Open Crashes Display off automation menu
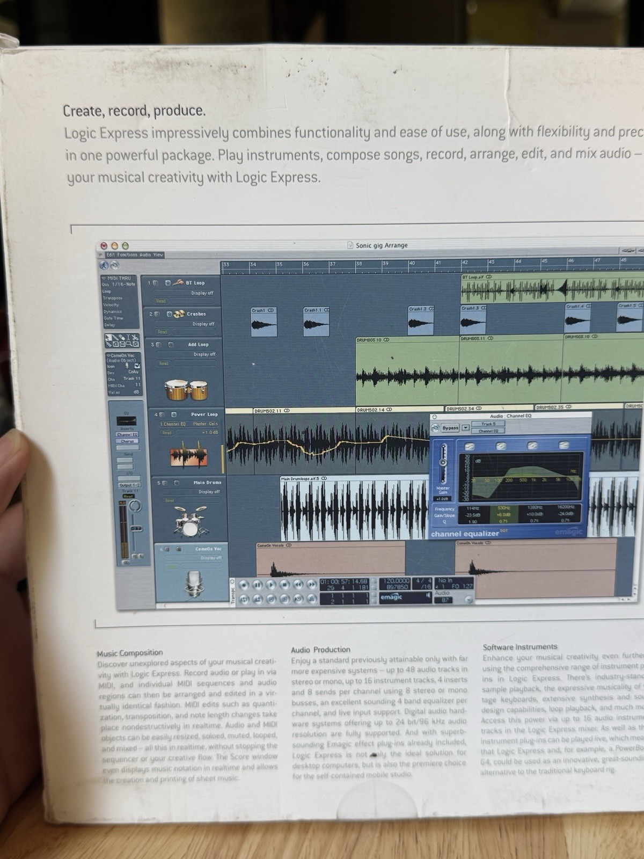644x859 pixels. coord(185,324)
